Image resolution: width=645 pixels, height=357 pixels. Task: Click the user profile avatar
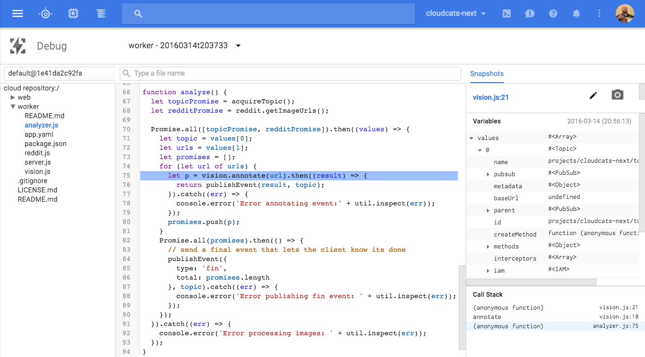[625, 13]
